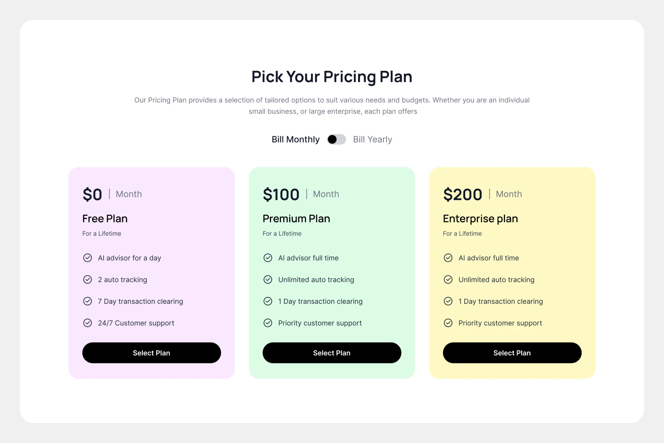The width and height of the screenshot is (664, 443).
Task: Click checkmark beside Premium Unlimited auto tracking
Action: [268, 279]
